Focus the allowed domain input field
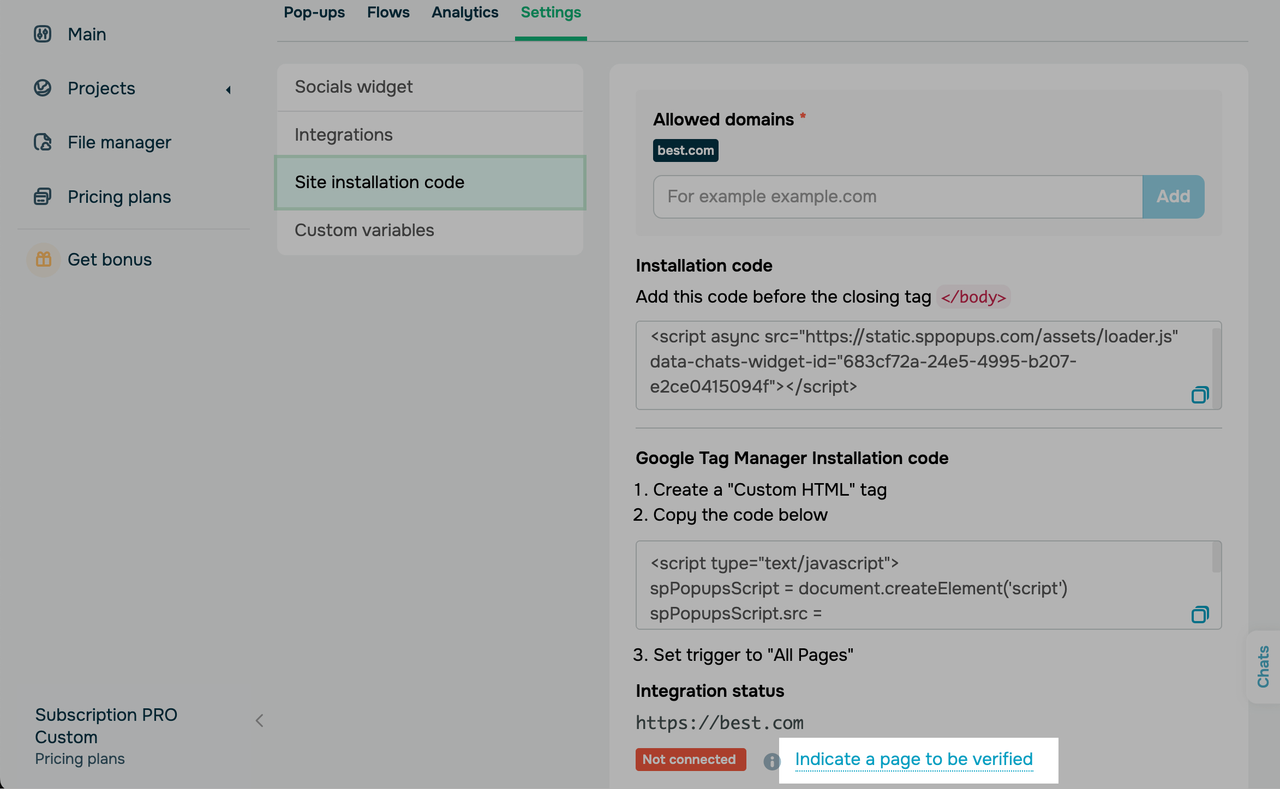 tap(897, 197)
